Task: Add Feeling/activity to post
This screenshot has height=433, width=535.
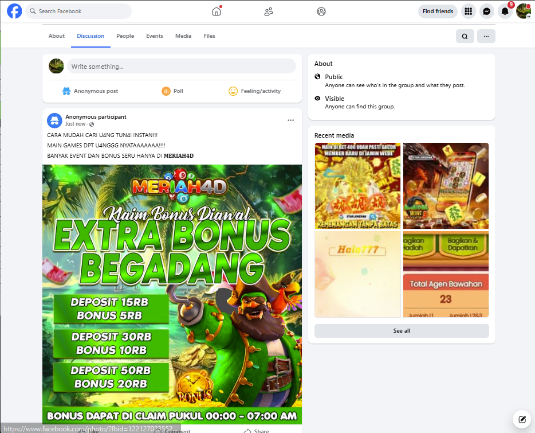Action: point(254,91)
